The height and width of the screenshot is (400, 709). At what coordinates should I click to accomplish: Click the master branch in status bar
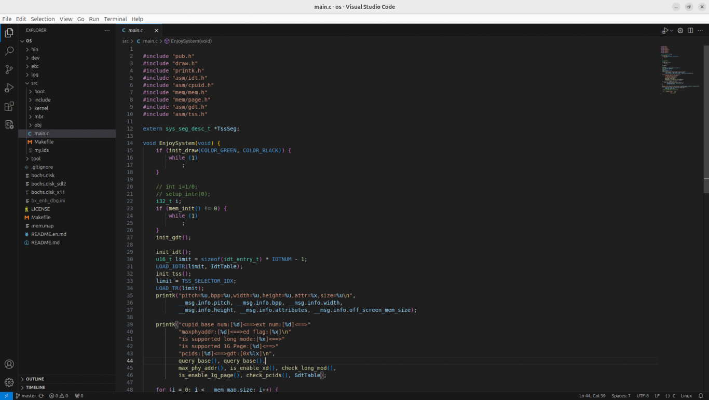click(x=25, y=396)
